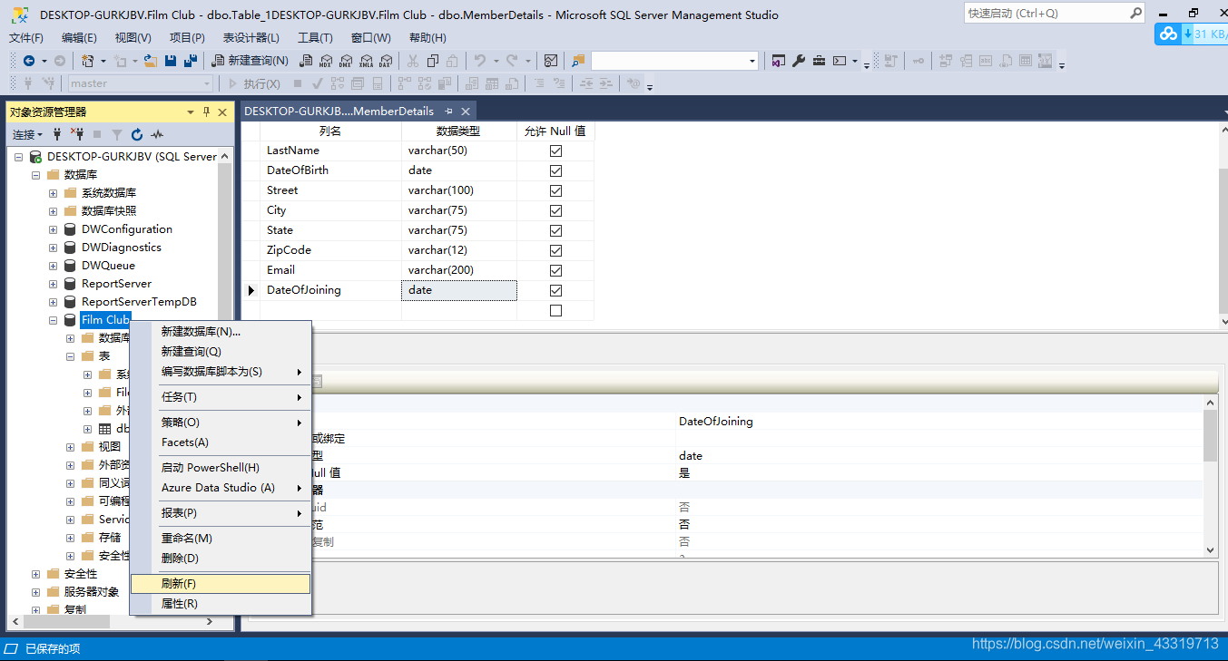Toggle Allow Nulls for DateOfJoining column

555,290
